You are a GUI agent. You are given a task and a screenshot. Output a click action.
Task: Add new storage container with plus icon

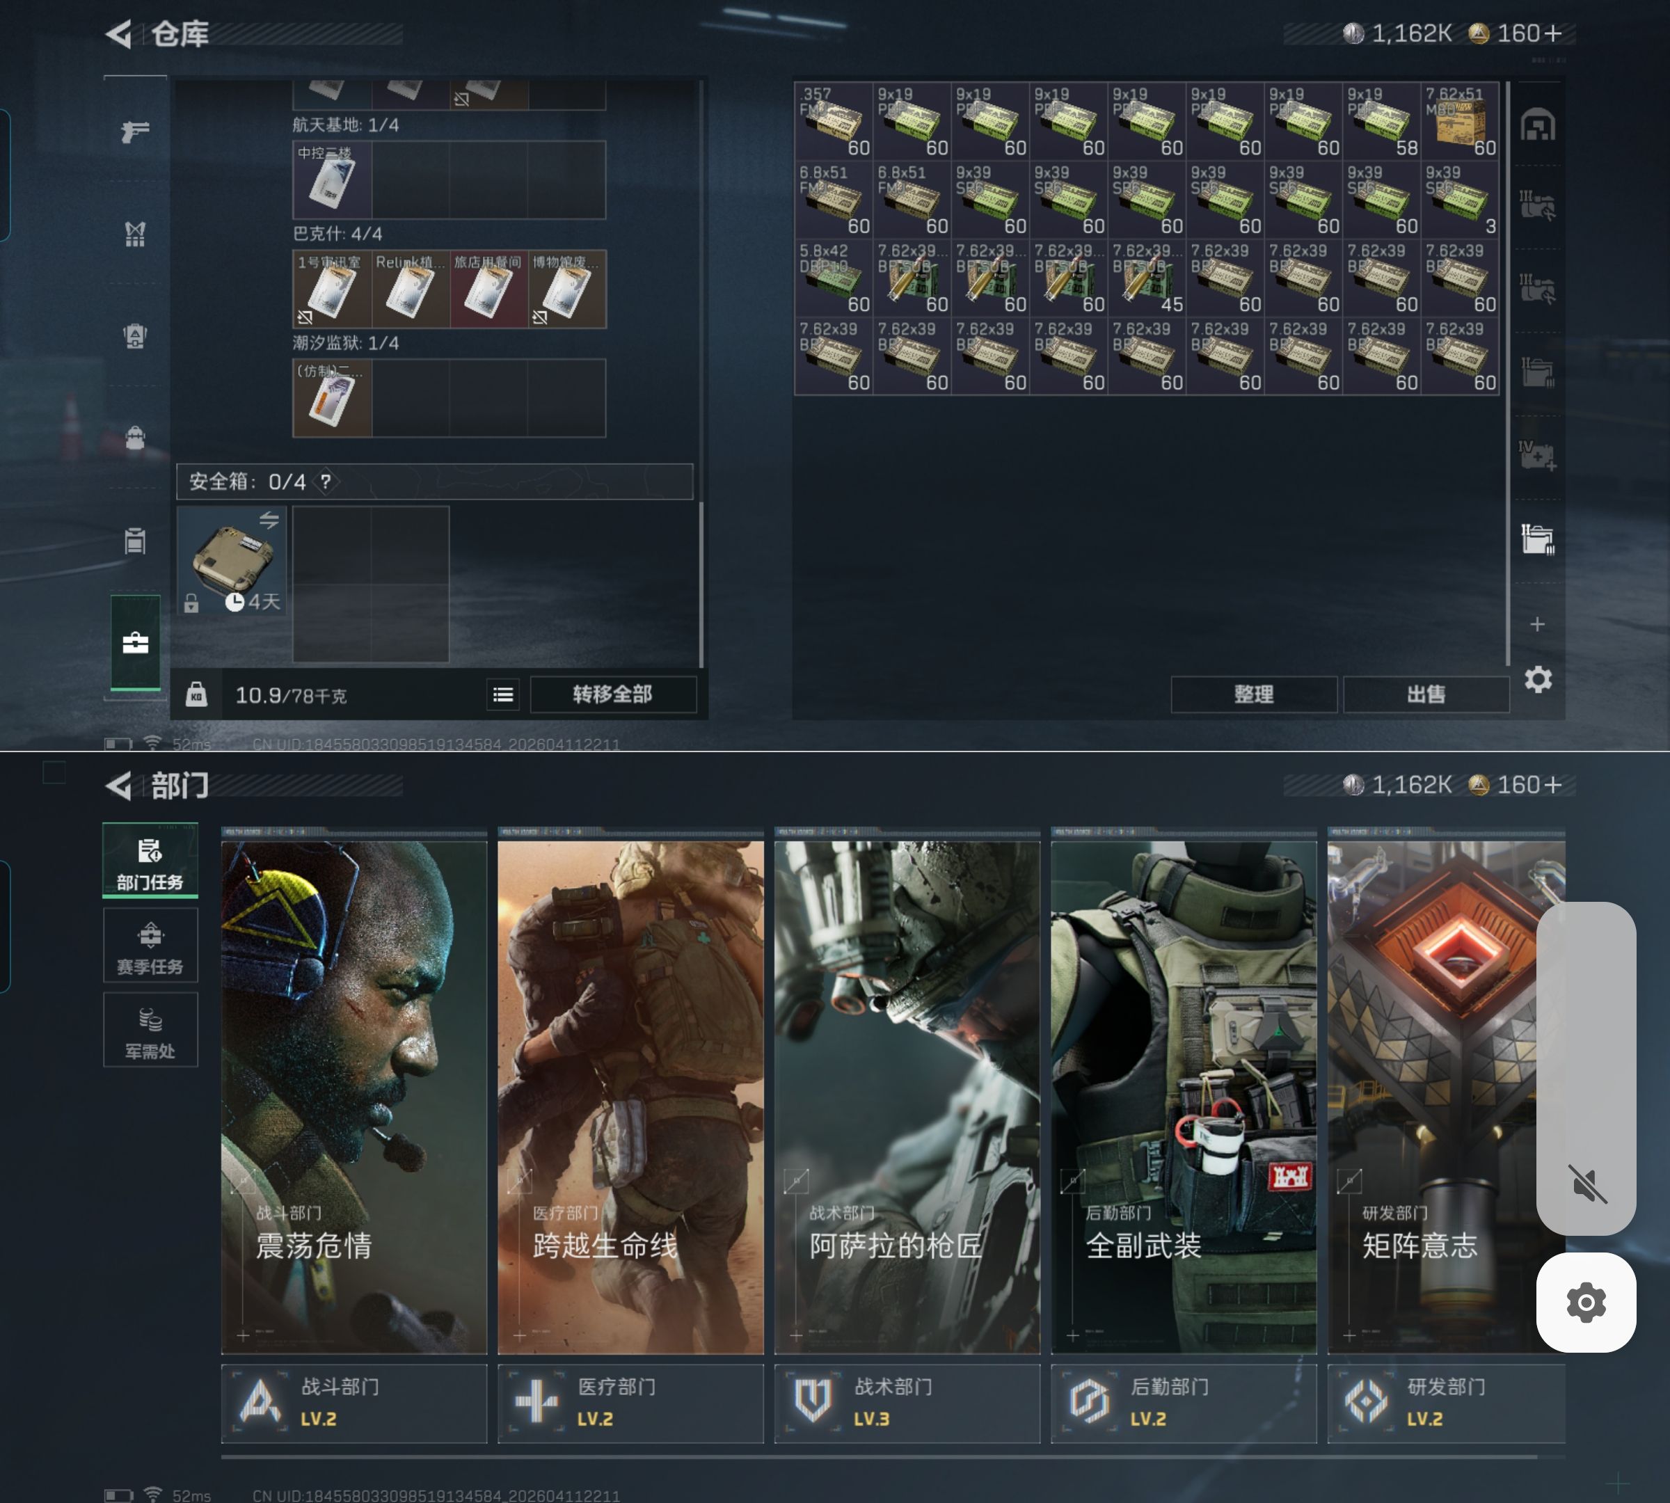click(1537, 623)
